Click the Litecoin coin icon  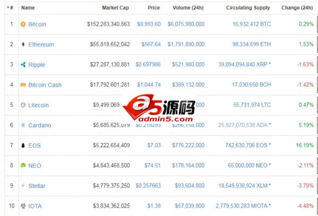click(x=23, y=105)
